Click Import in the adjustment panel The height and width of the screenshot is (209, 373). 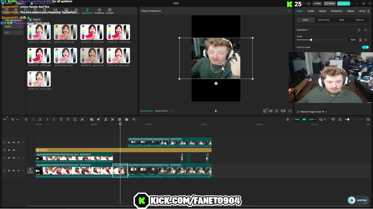click(x=35, y=20)
